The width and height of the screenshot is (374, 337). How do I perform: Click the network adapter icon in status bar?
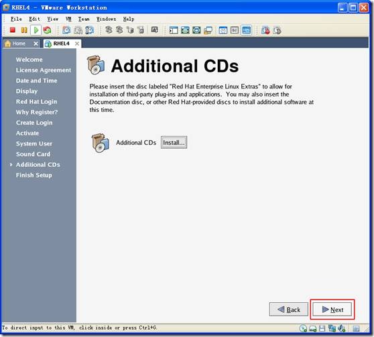332,328
